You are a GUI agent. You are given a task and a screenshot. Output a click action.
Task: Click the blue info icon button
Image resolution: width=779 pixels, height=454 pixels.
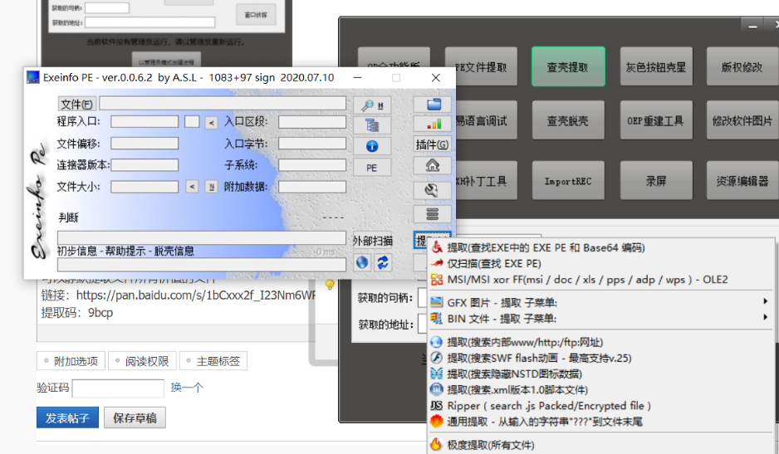pos(372,146)
